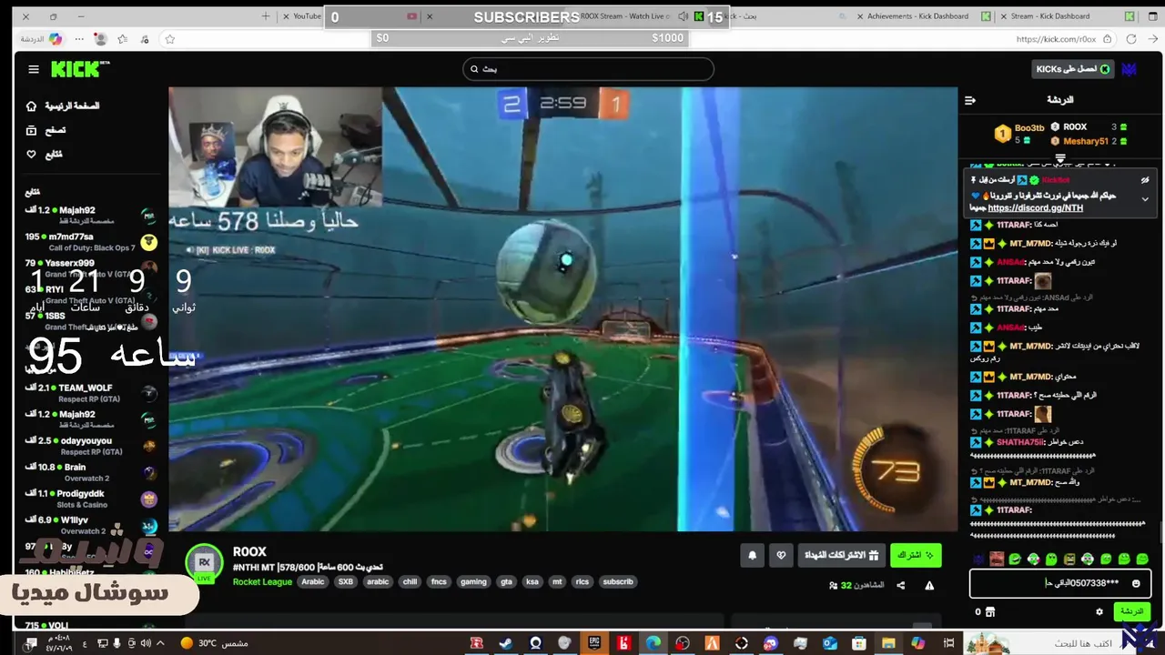Click the KICK logo
This screenshot has width=1165, height=655.
[79, 69]
